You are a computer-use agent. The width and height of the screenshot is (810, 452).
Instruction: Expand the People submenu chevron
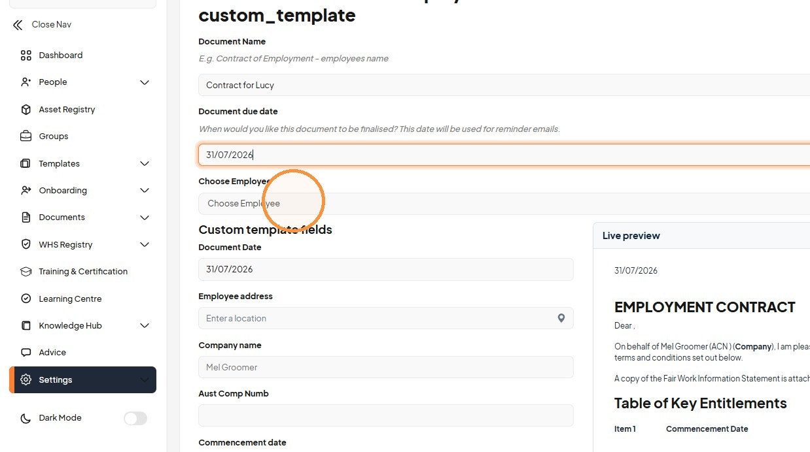(145, 82)
